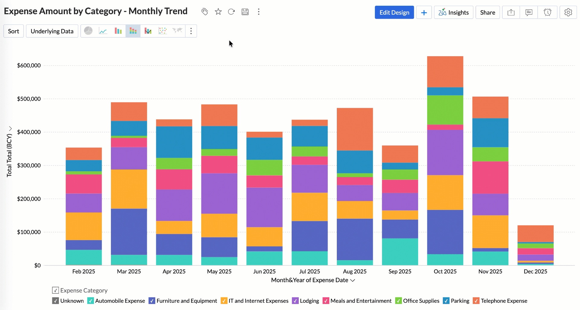This screenshot has width=580, height=310.
Task: Click the Zia Insights button
Action: tap(453, 12)
